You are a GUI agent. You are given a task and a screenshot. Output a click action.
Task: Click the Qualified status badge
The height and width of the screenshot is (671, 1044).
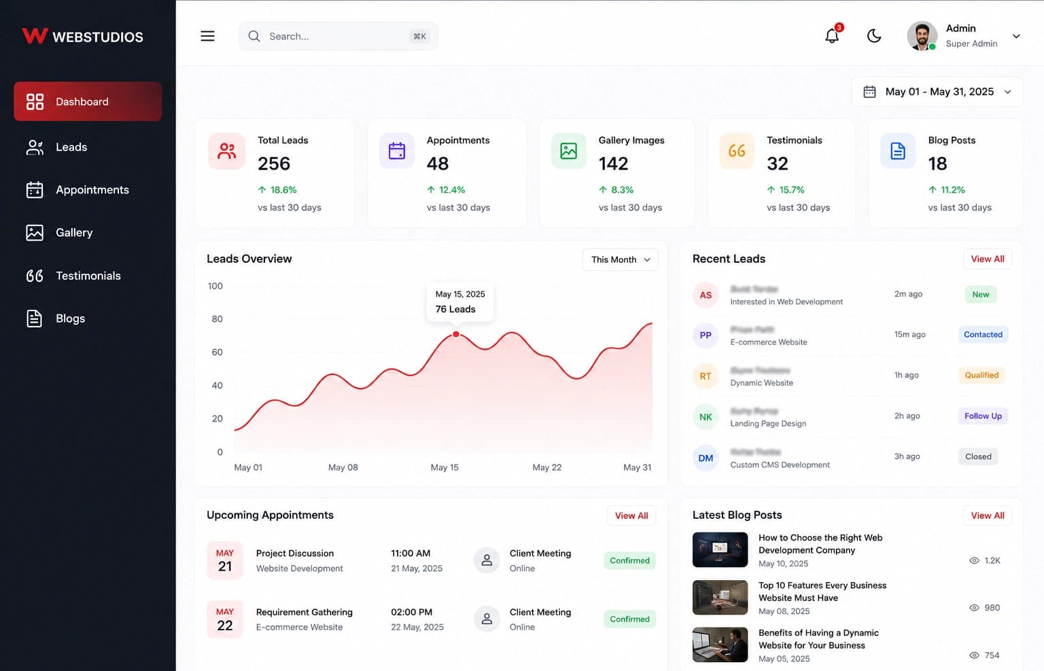(981, 375)
